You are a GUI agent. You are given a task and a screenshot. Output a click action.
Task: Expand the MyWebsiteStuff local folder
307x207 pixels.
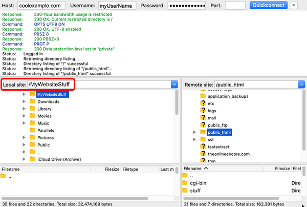tap(24, 94)
